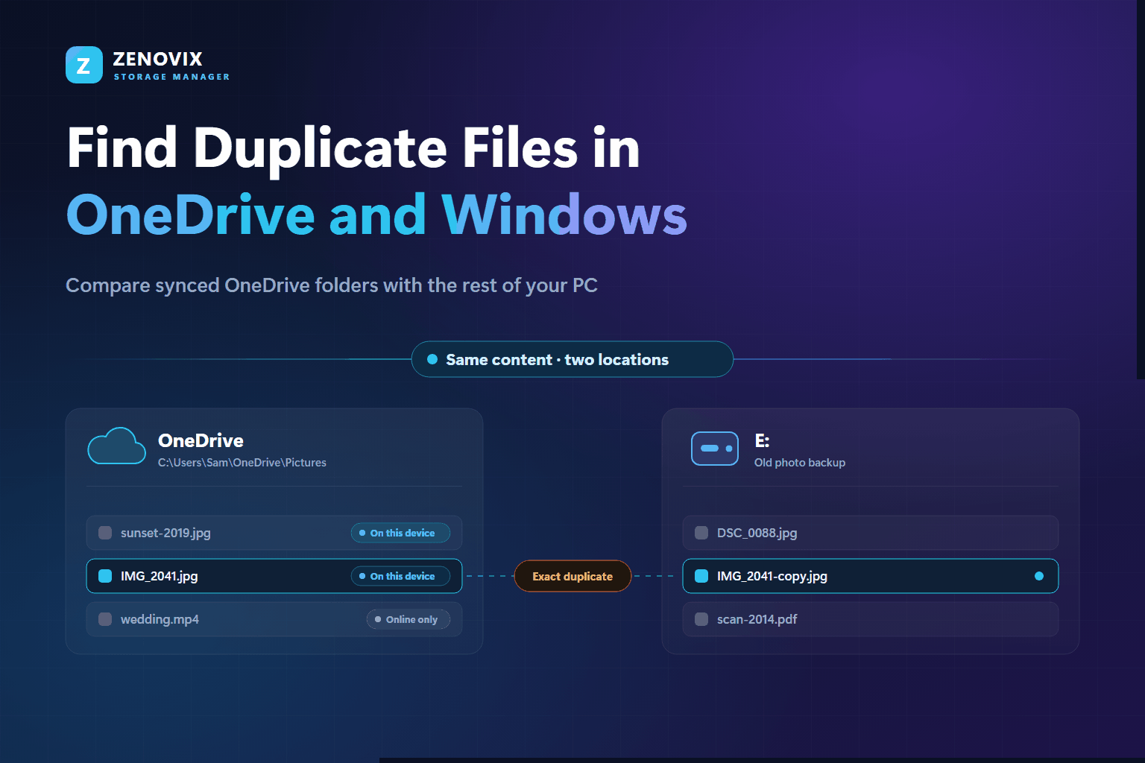Click On this device badge for sunset-2019.jpg
1145x763 pixels.
tap(400, 533)
